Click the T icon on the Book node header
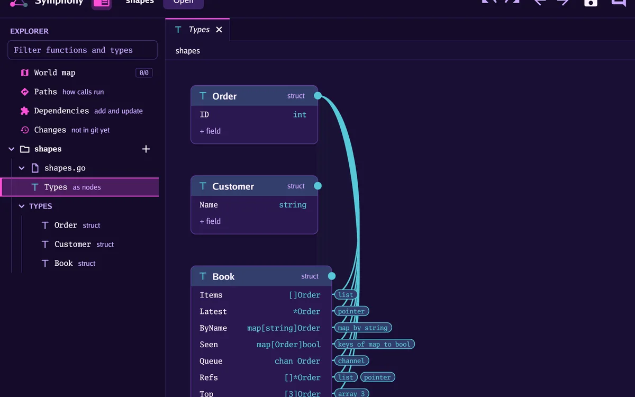 [203, 276]
